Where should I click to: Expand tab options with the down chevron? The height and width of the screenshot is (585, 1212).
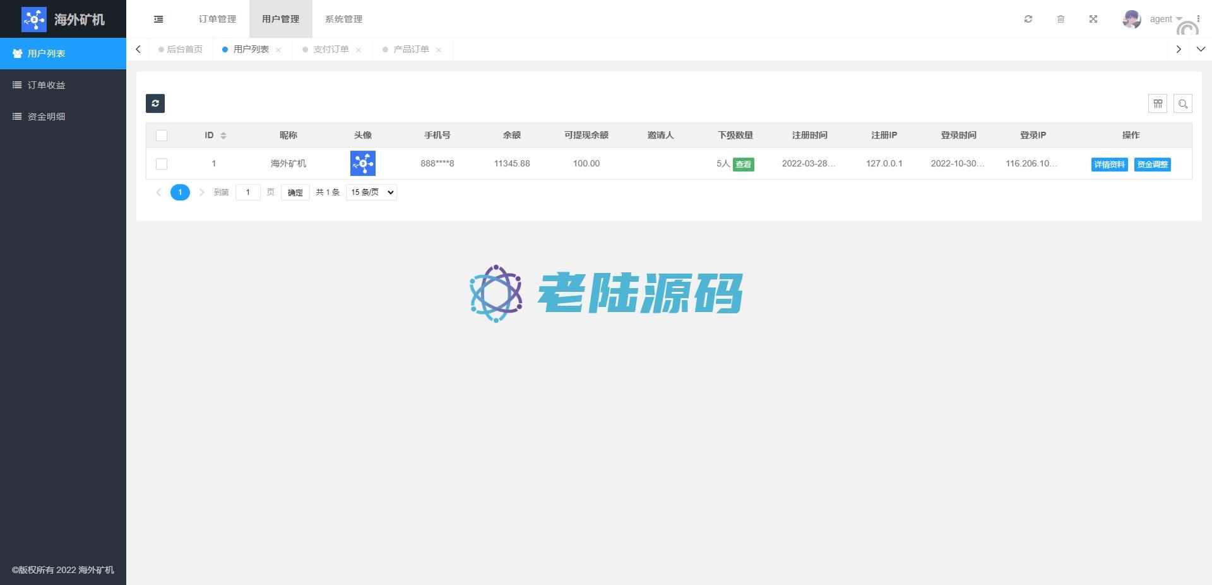[1201, 49]
